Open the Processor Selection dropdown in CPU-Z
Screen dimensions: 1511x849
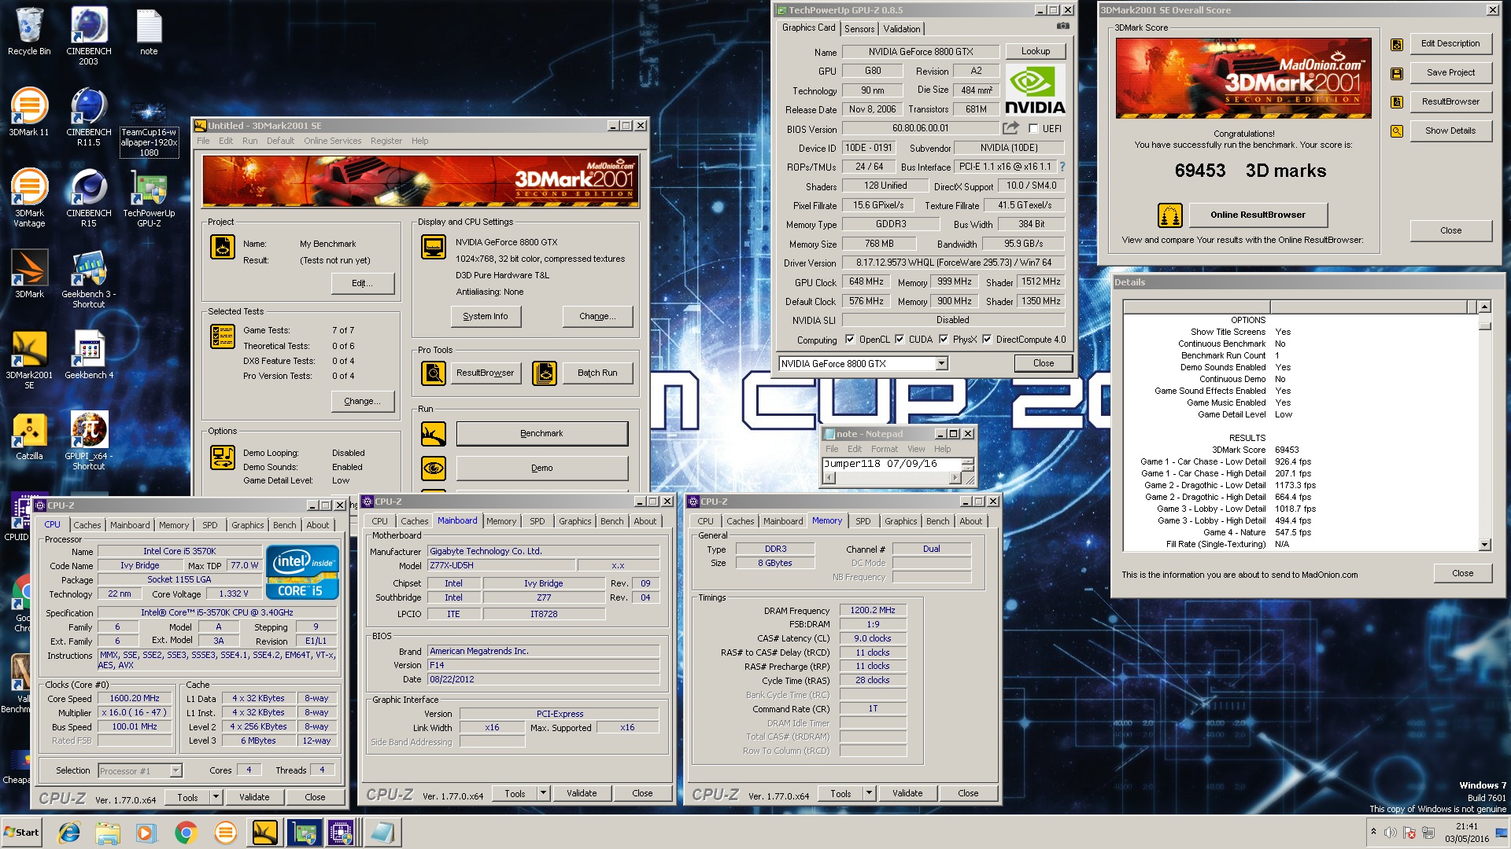point(175,770)
